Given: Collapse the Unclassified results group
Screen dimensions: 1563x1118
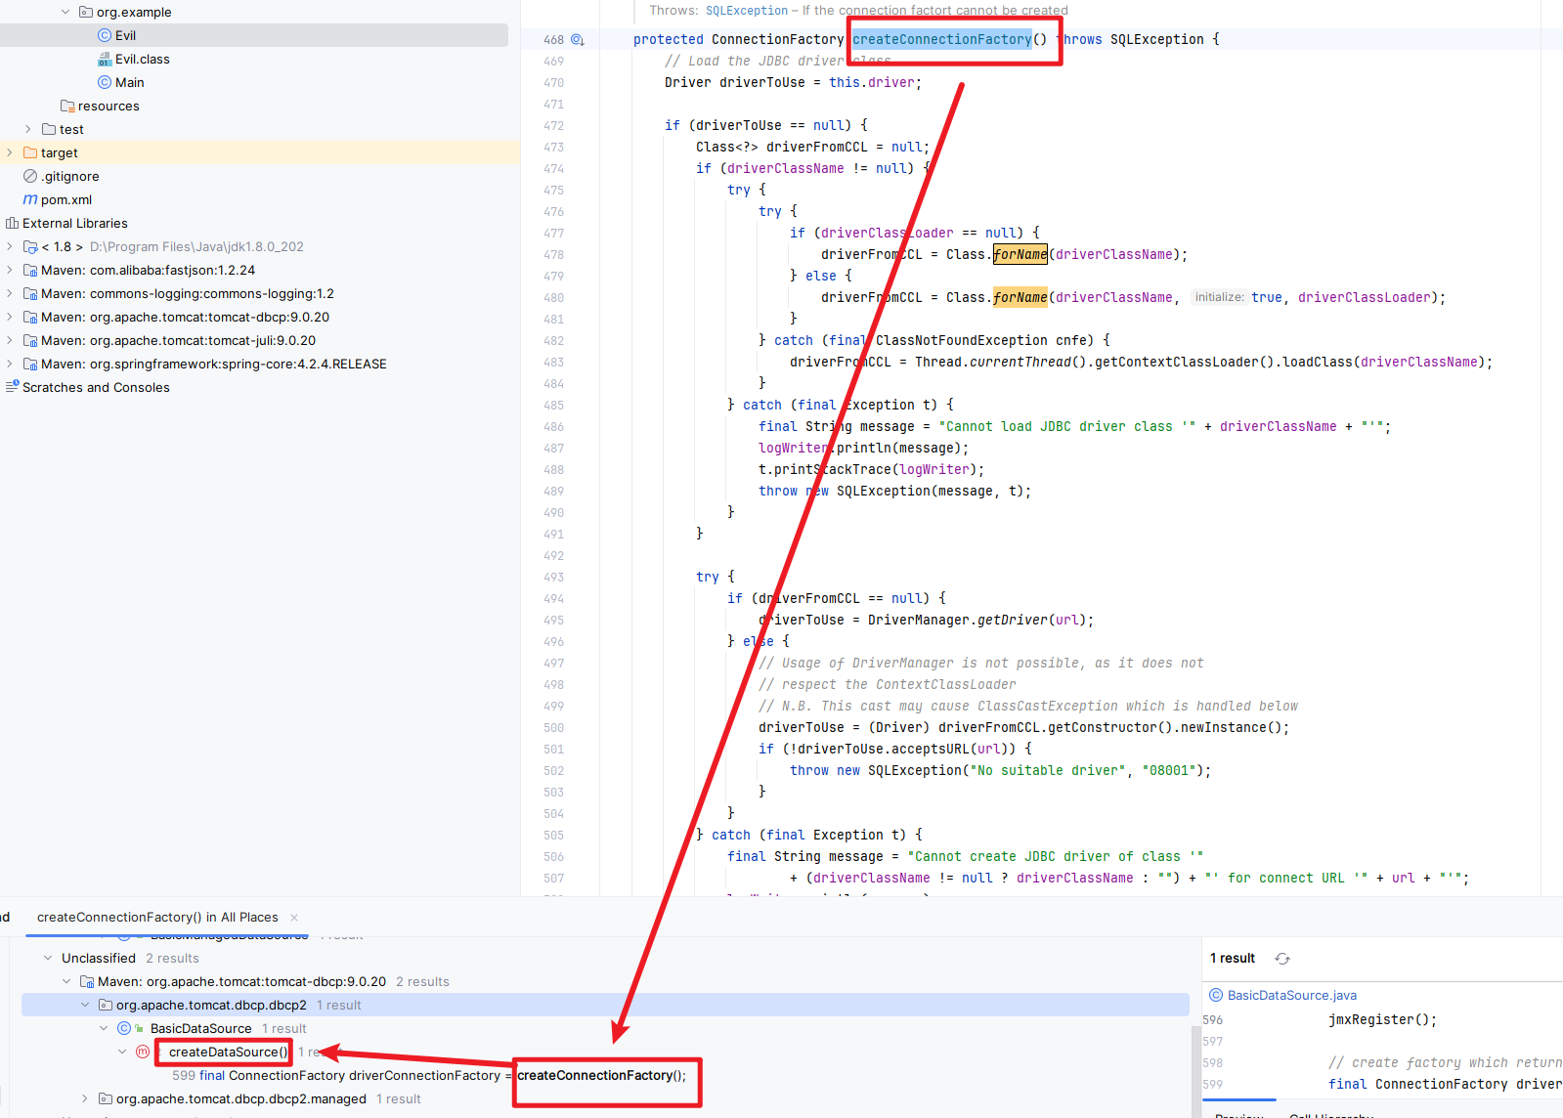Looking at the screenshot, I should [x=48, y=958].
